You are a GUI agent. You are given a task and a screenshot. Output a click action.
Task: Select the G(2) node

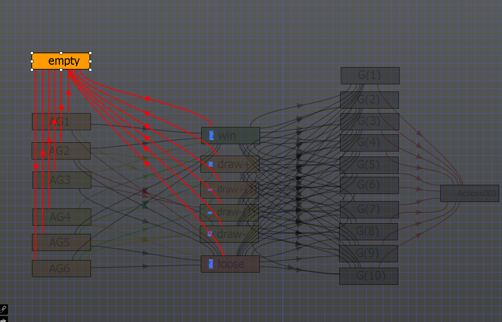tap(369, 100)
